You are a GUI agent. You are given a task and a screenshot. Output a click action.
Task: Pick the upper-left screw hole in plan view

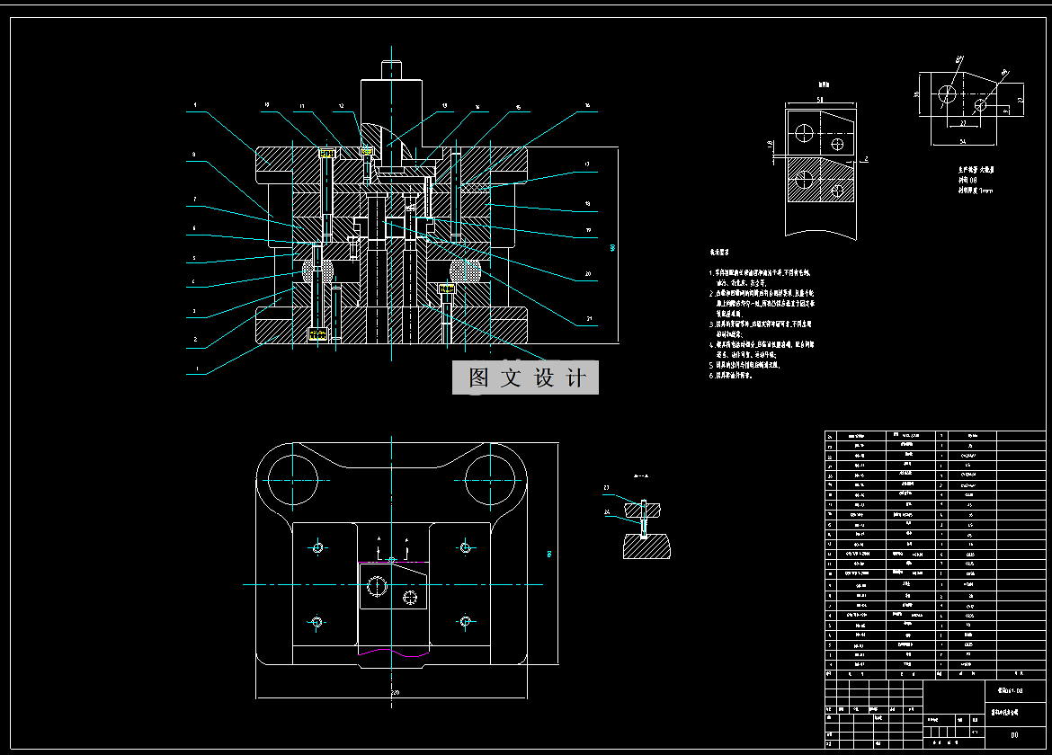coord(318,547)
